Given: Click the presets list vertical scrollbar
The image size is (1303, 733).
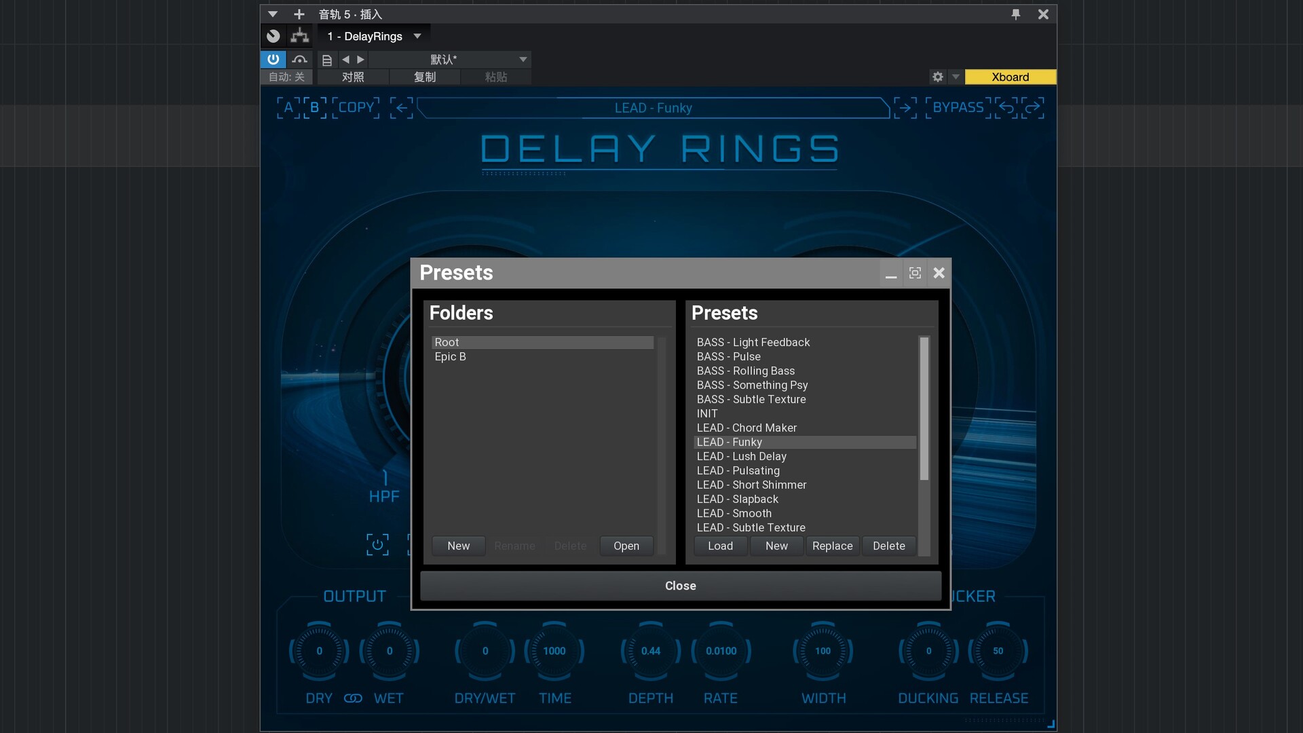Looking at the screenshot, I should 924,407.
